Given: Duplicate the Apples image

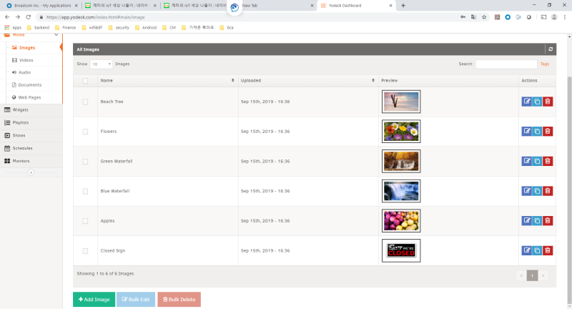Looking at the screenshot, I should (537, 221).
